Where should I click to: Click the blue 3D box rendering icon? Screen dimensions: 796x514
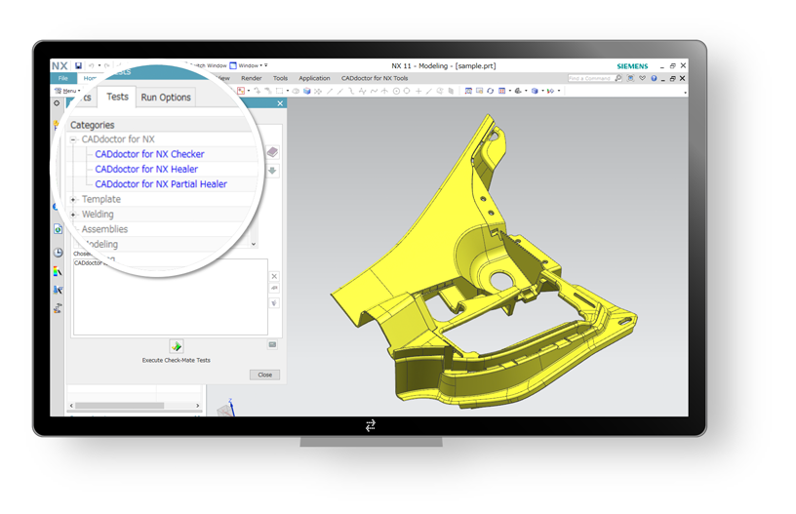click(534, 91)
